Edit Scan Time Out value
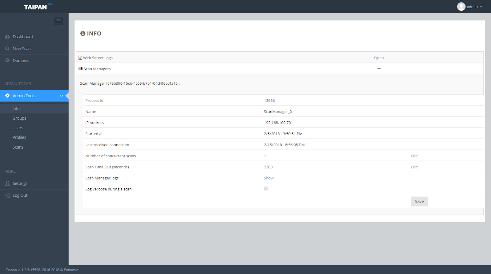The height and width of the screenshot is (274, 491). pyautogui.click(x=414, y=167)
